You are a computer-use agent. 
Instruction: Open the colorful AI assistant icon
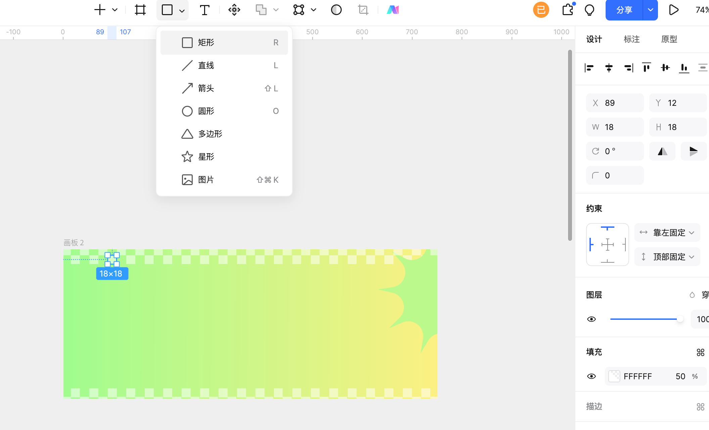tap(393, 10)
